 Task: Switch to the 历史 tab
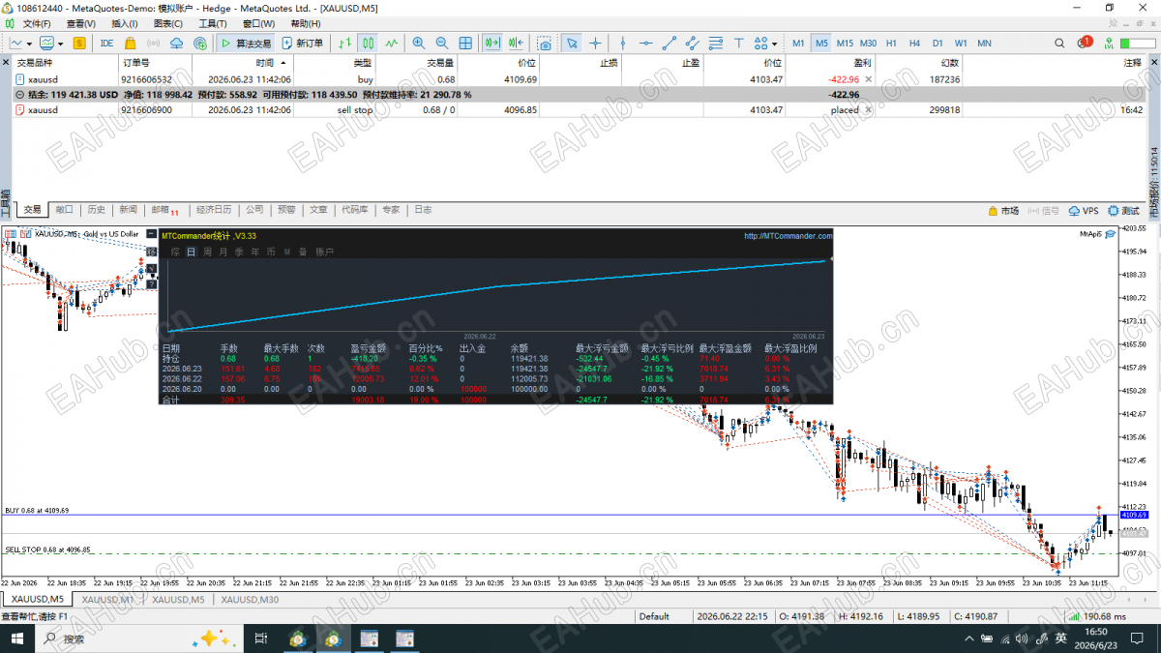pos(96,210)
